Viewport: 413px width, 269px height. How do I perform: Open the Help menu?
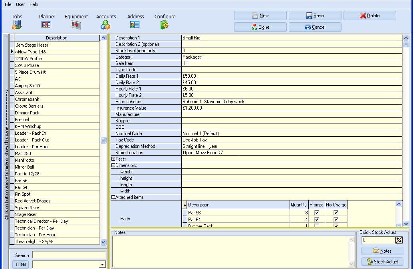(x=34, y=4)
